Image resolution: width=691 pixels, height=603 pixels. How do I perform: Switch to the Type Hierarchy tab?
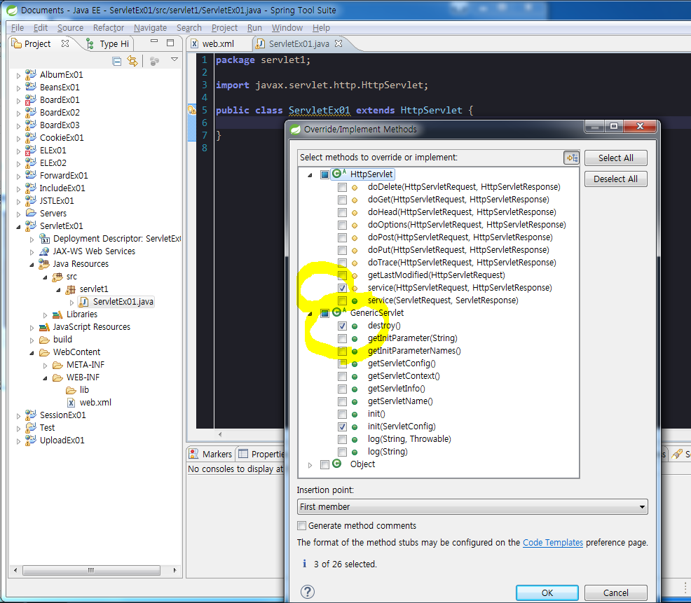click(x=108, y=43)
